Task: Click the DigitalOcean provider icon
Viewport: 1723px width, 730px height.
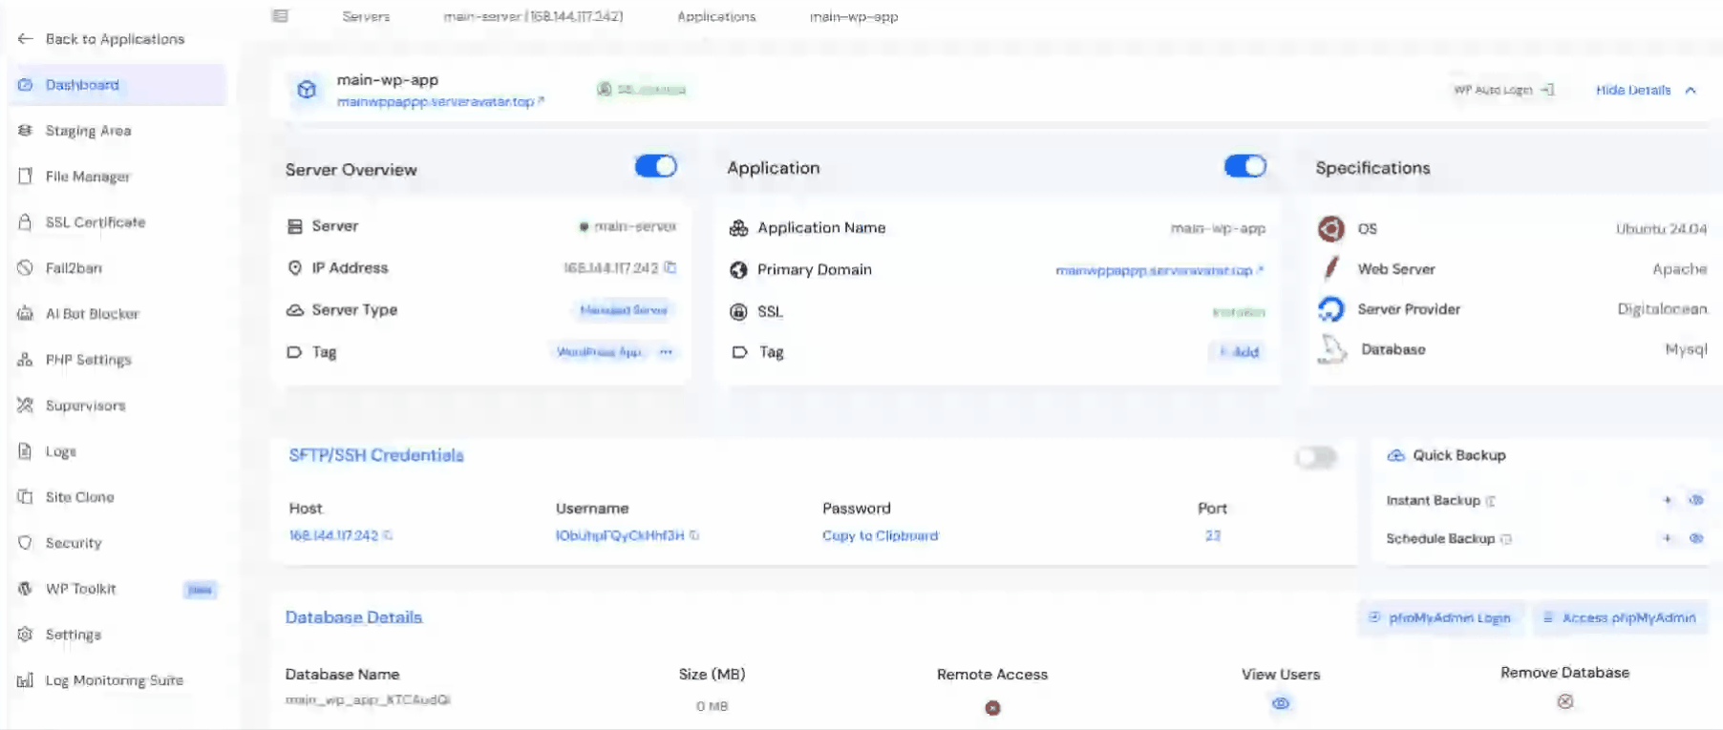Action: [1330, 309]
